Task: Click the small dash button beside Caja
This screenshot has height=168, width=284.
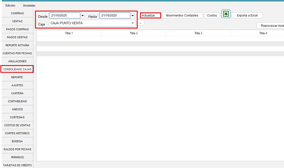Action: coord(141,23)
